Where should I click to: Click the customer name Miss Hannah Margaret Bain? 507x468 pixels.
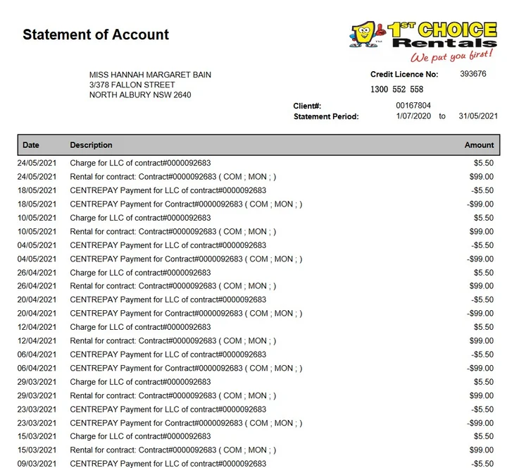150,75
